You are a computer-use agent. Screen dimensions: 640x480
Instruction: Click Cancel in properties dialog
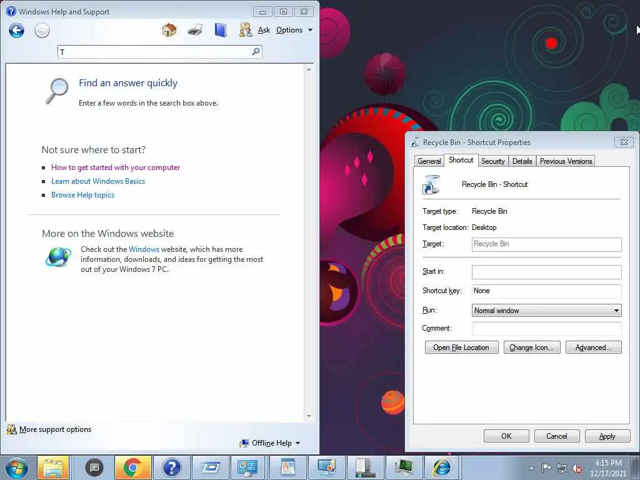click(x=557, y=436)
